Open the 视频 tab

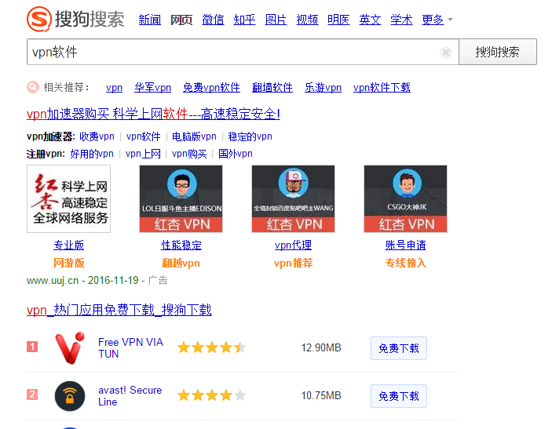pyautogui.click(x=307, y=20)
